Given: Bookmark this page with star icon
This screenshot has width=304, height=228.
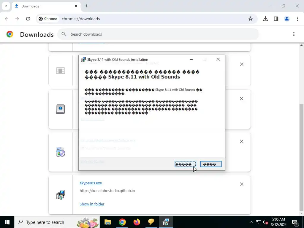Looking at the screenshot, I should [x=251, y=19].
